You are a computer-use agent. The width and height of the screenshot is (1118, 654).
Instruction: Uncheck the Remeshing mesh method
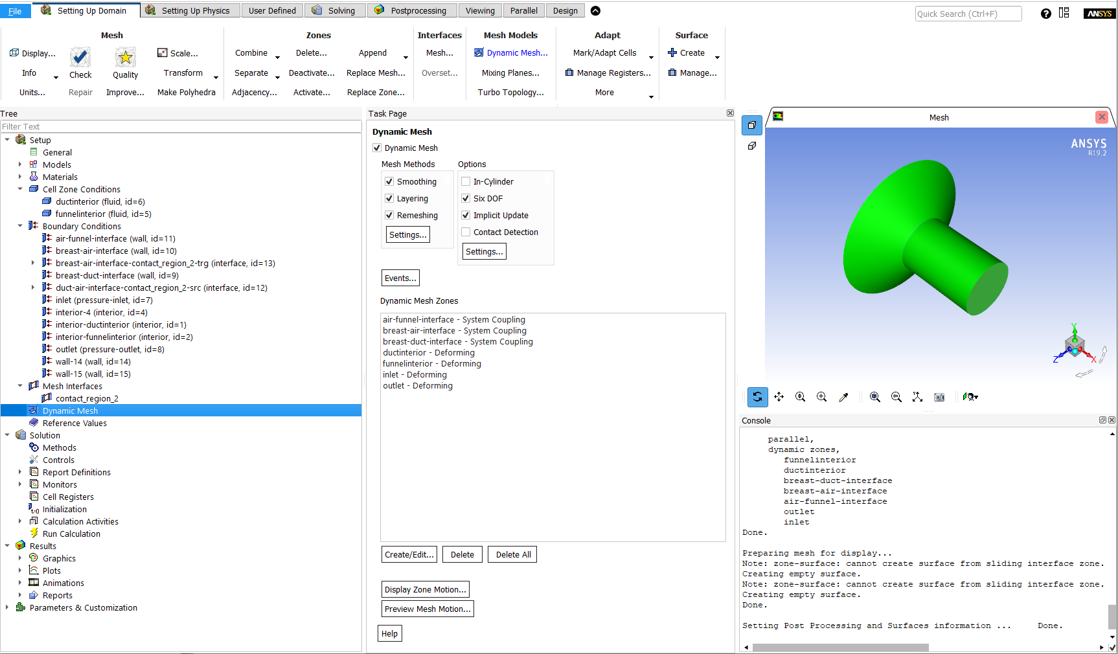pos(389,216)
